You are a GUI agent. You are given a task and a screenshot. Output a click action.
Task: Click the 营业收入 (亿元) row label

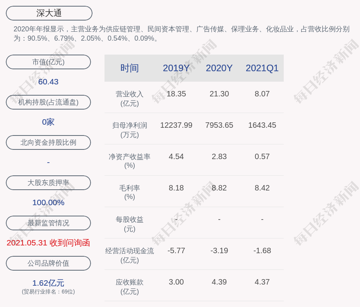[x=130, y=99]
